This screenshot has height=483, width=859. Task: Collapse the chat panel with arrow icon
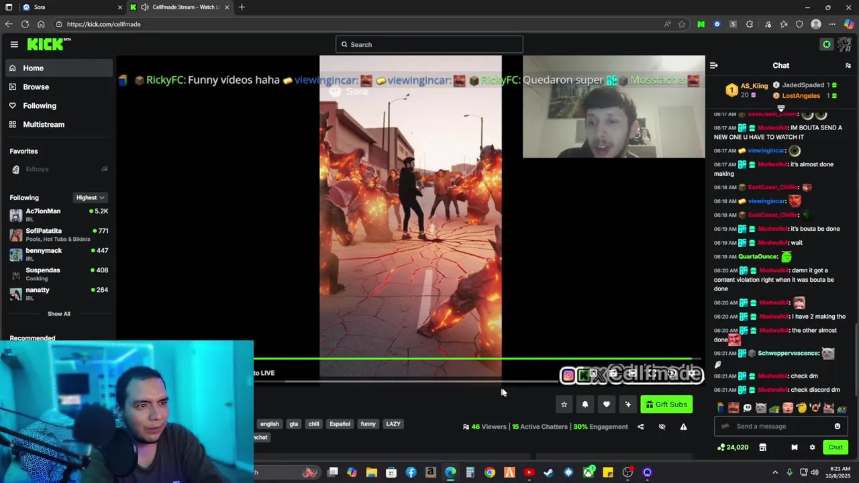point(714,65)
